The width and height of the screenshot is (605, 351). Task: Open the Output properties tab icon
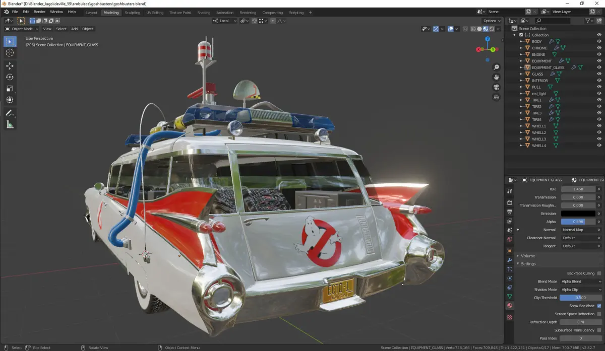[x=510, y=212]
